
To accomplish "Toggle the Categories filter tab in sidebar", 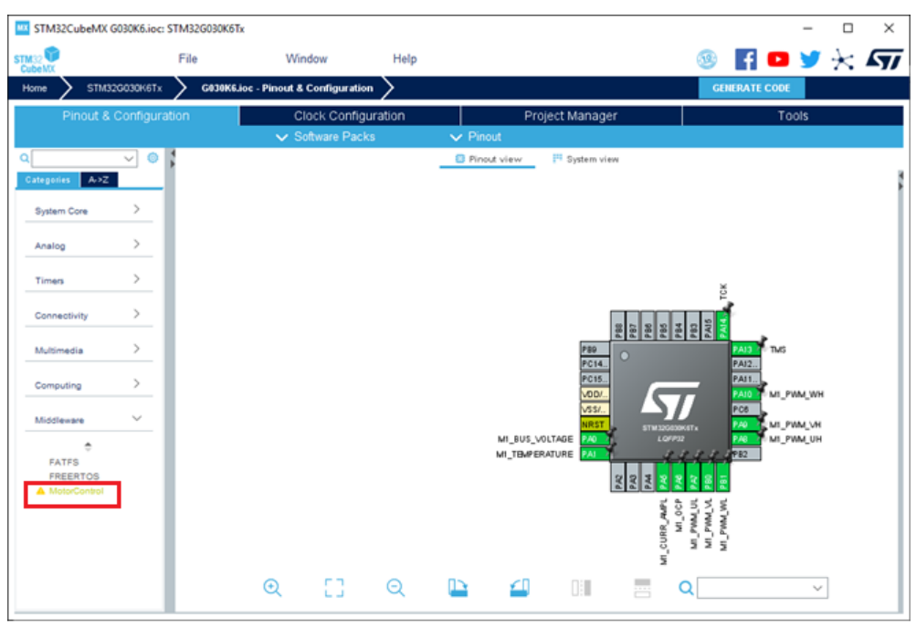I will pos(47,180).
